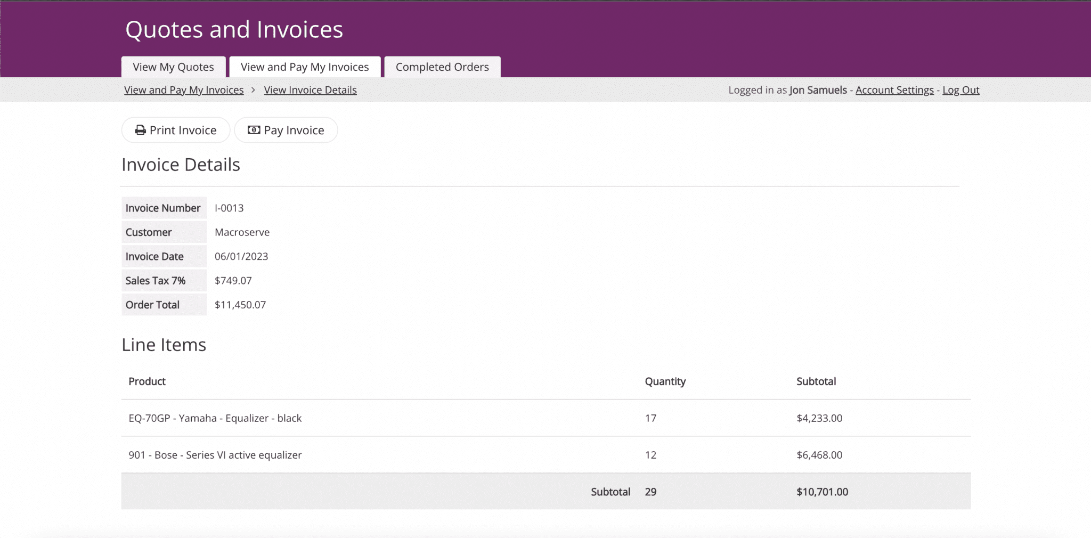Switch to the Completed Orders tab

(442, 67)
